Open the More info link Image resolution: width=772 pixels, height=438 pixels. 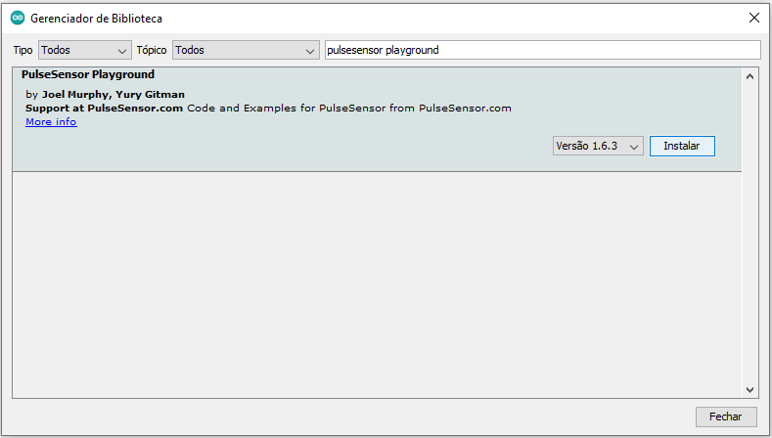pyautogui.click(x=51, y=121)
